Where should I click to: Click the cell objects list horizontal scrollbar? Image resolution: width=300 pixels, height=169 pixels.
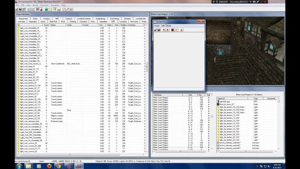[246, 151]
